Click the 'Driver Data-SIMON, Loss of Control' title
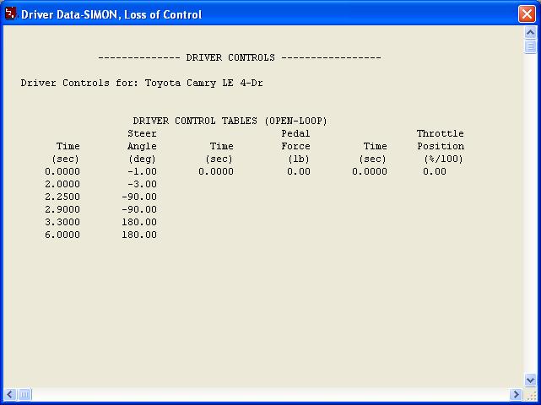541x405 pixels. [x=111, y=14]
